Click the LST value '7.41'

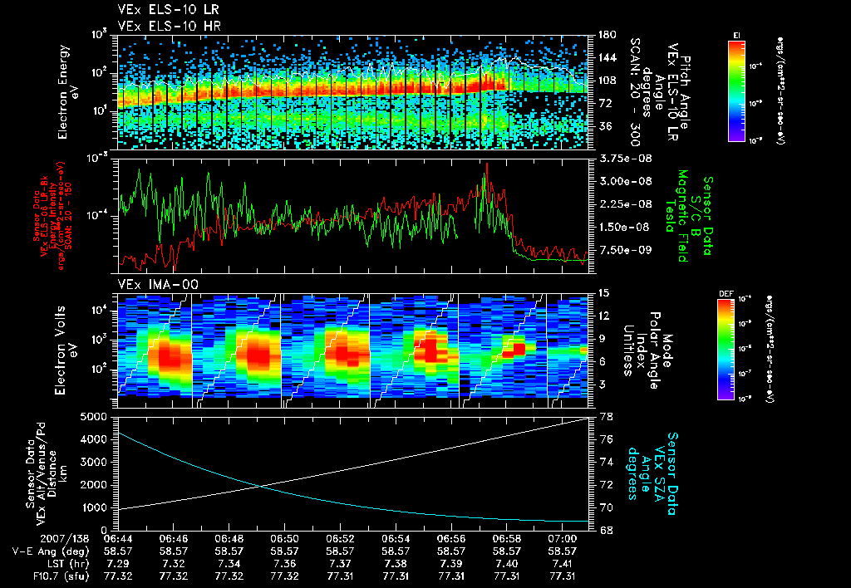pyautogui.click(x=563, y=564)
